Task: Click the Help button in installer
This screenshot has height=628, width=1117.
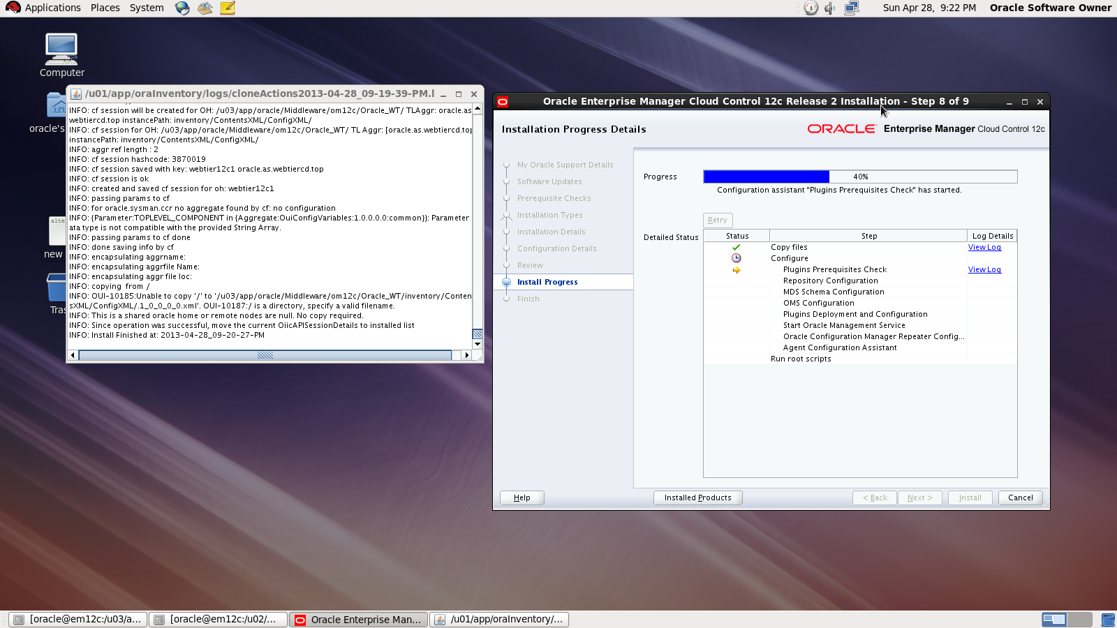Action: point(521,498)
